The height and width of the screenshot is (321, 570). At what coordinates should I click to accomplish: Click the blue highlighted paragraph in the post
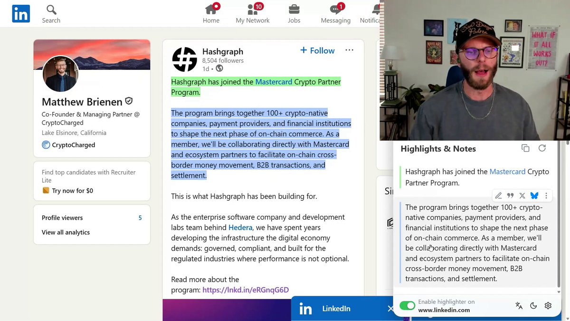point(261,144)
